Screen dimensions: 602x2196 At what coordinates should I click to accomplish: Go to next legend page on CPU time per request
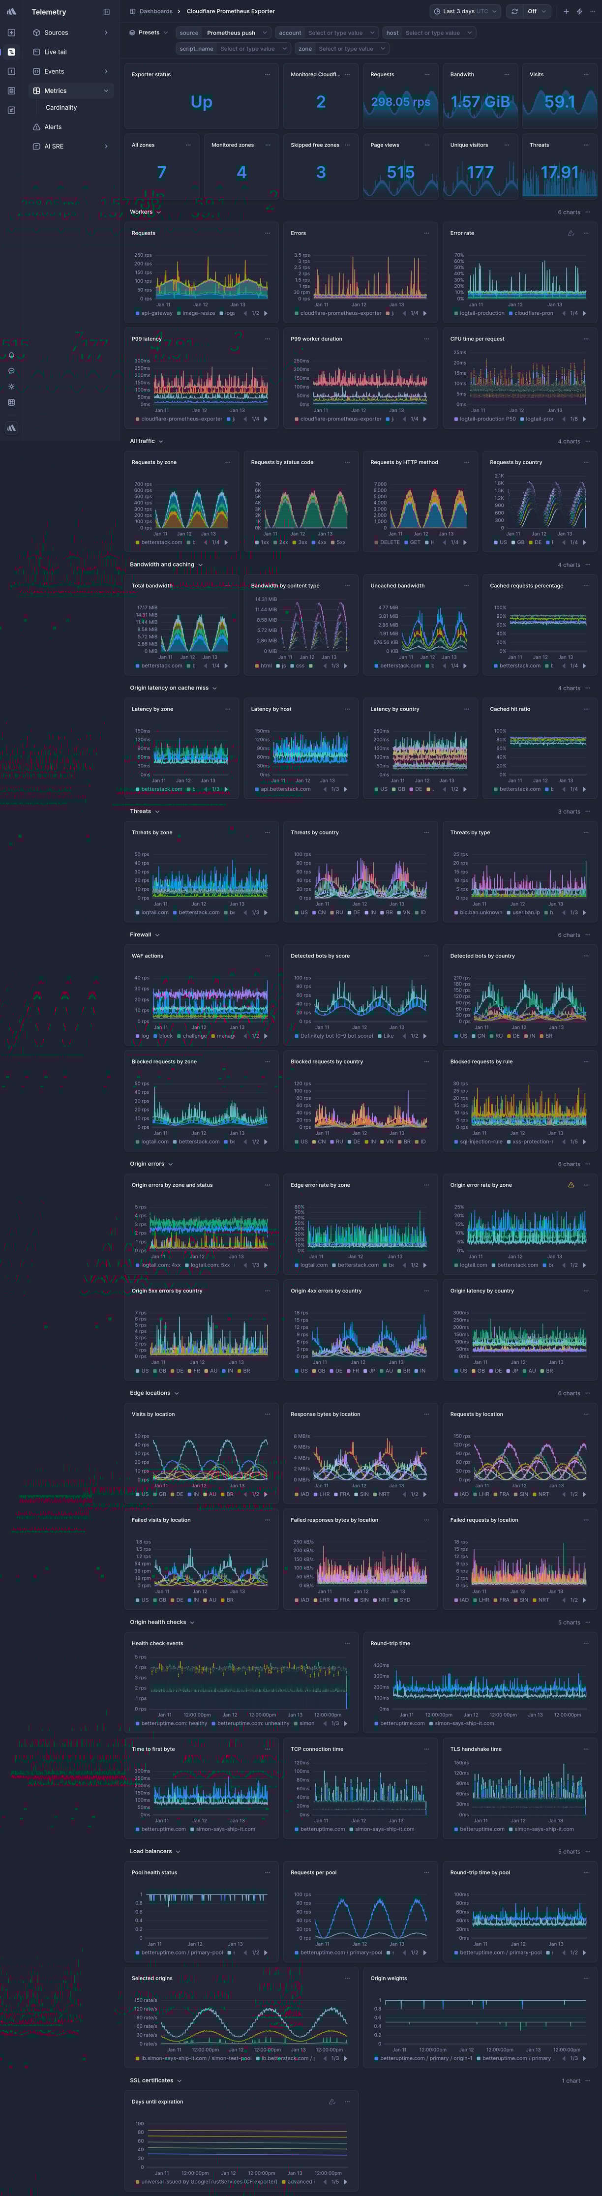(585, 419)
